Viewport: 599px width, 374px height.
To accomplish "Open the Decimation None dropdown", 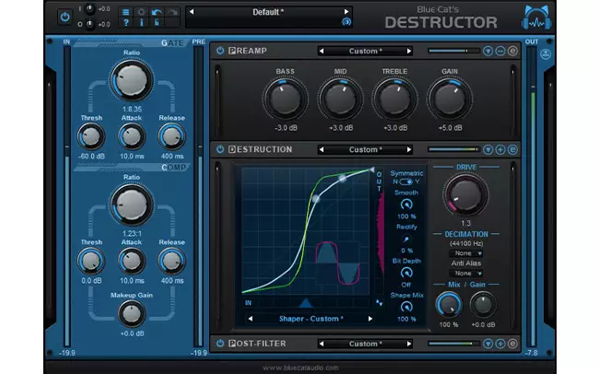I will point(466,253).
